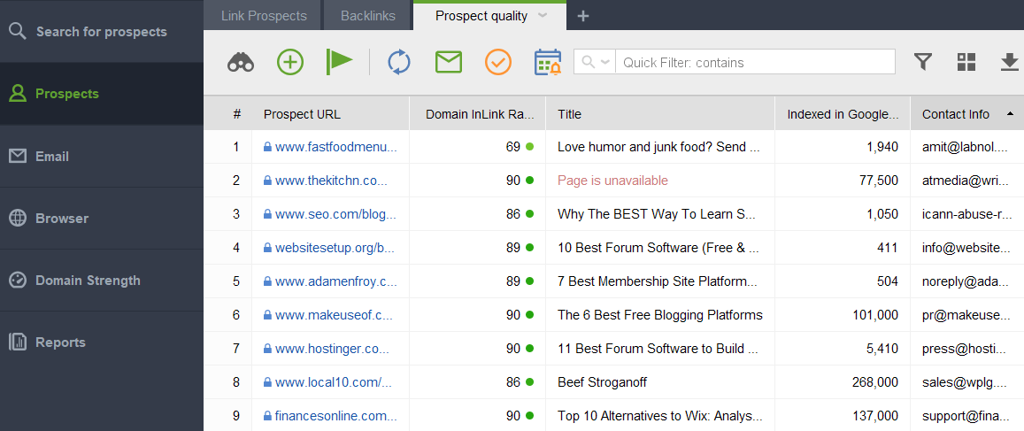Open the www.fastfoodmenu link

335,147
